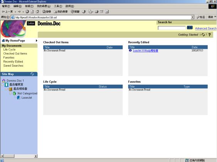Select the Domino.Doc 1 library in Site Map
Screen dimensions: 217x162
[15, 80]
